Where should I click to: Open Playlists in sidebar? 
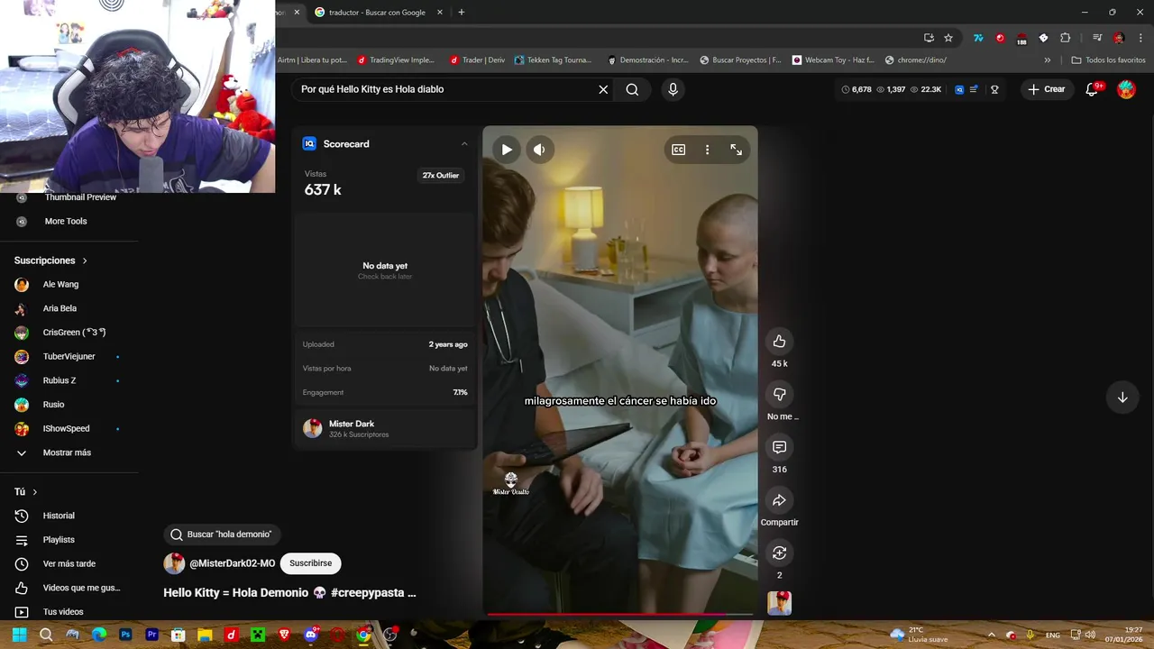[x=59, y=540]
